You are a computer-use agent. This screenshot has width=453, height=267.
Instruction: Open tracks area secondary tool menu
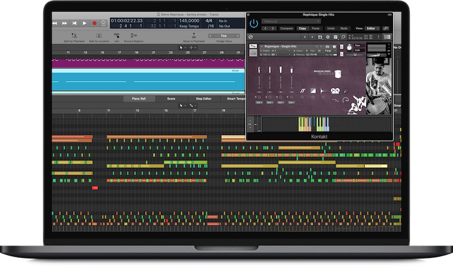(193, 48)
